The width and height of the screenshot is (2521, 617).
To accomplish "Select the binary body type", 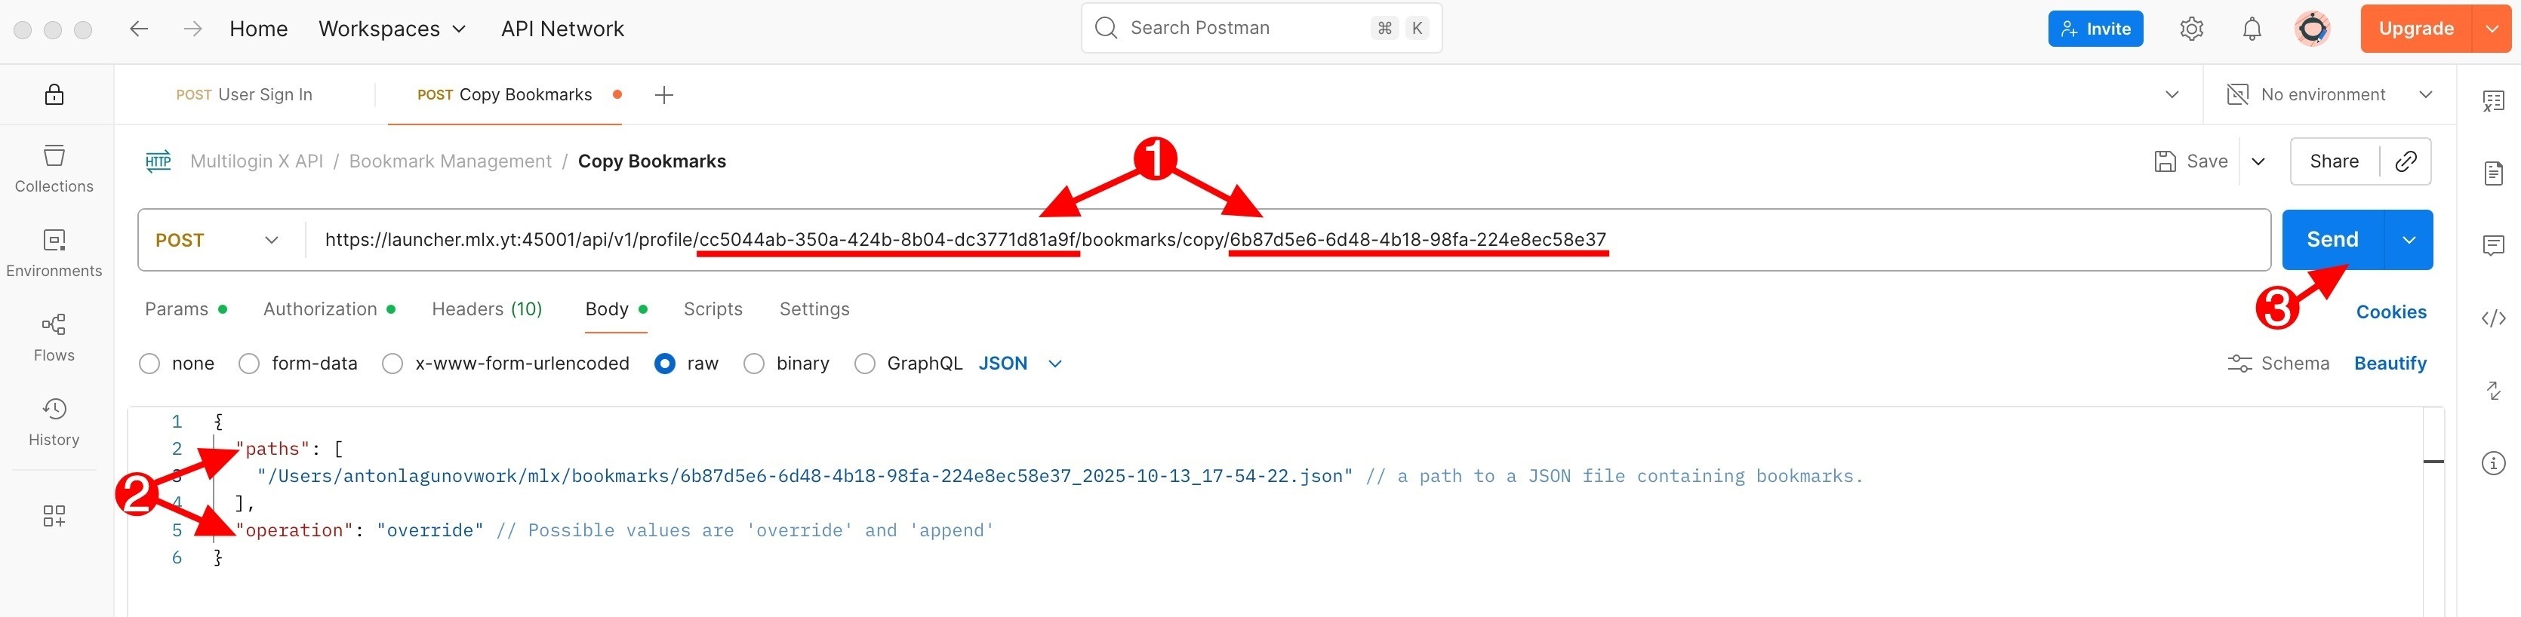I will coord(753,364).
